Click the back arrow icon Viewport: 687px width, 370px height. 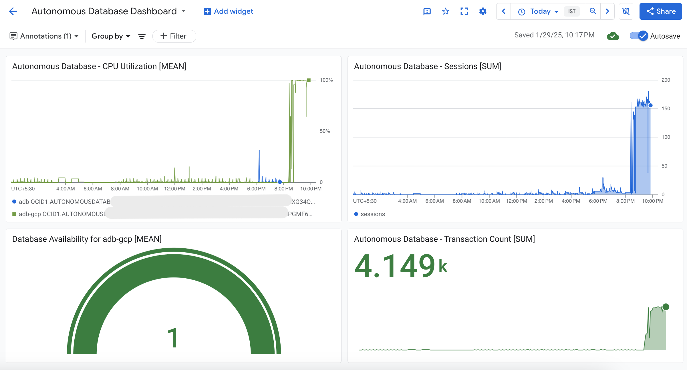pyautogui.click(x=13, y=11)
